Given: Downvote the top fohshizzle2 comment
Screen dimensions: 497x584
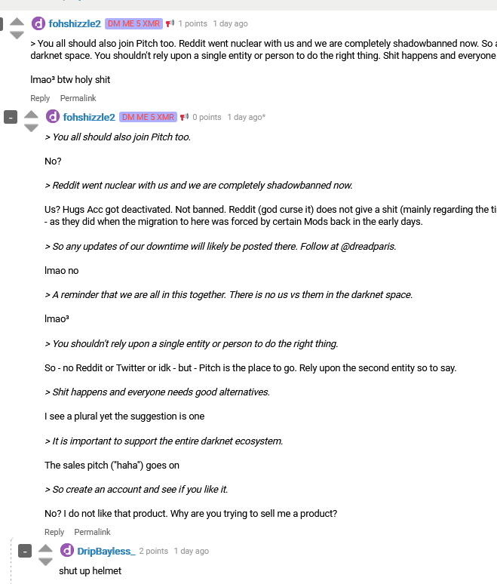Looking at the screenshot, I should coord(17,35).
